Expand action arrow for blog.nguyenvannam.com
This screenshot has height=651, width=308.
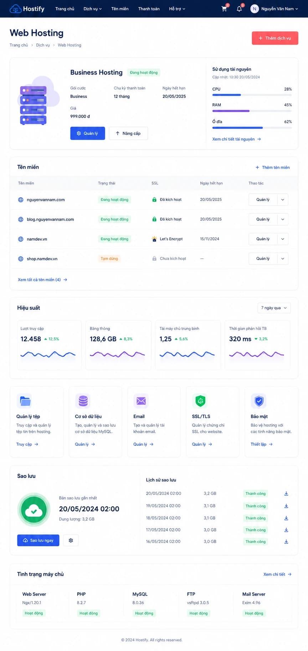pyautogui.click(x=283, y=219)
